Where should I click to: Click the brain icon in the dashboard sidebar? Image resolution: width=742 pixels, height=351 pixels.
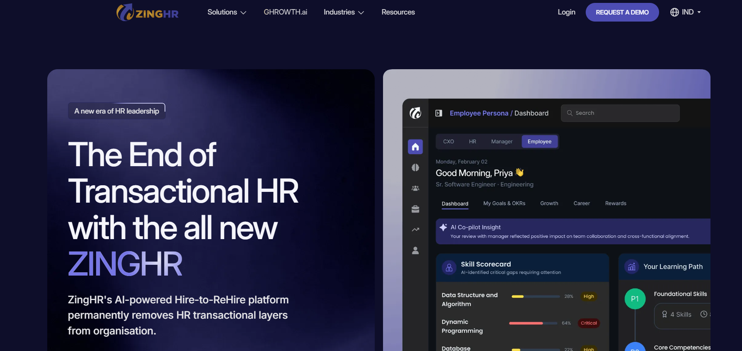click(x=415, y=167)
